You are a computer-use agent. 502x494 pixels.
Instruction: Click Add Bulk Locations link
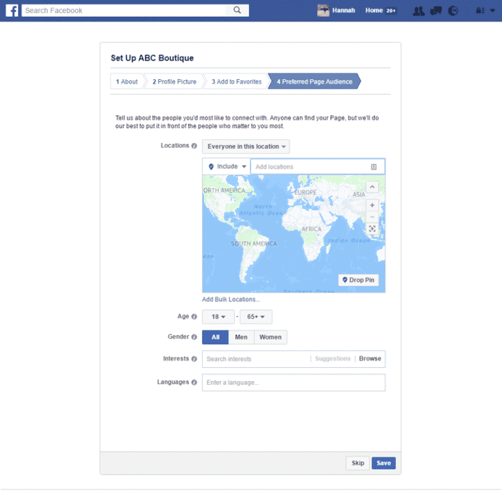pos(231,299)
